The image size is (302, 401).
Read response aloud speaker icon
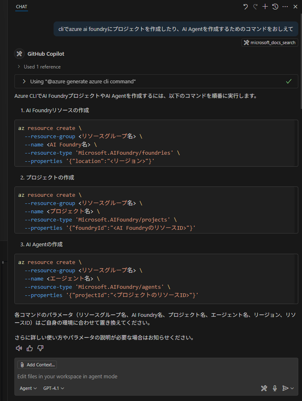tap(19, 348)
